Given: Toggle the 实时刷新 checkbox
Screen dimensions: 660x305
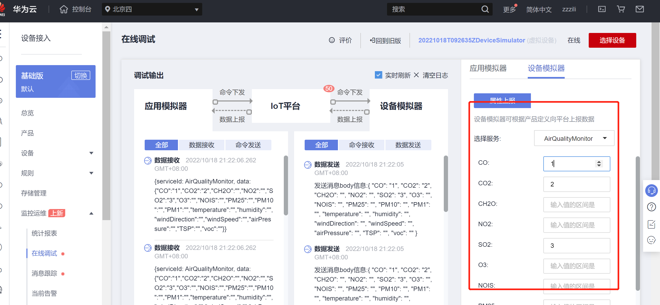Looking at the screenshot, I should 378,75.
